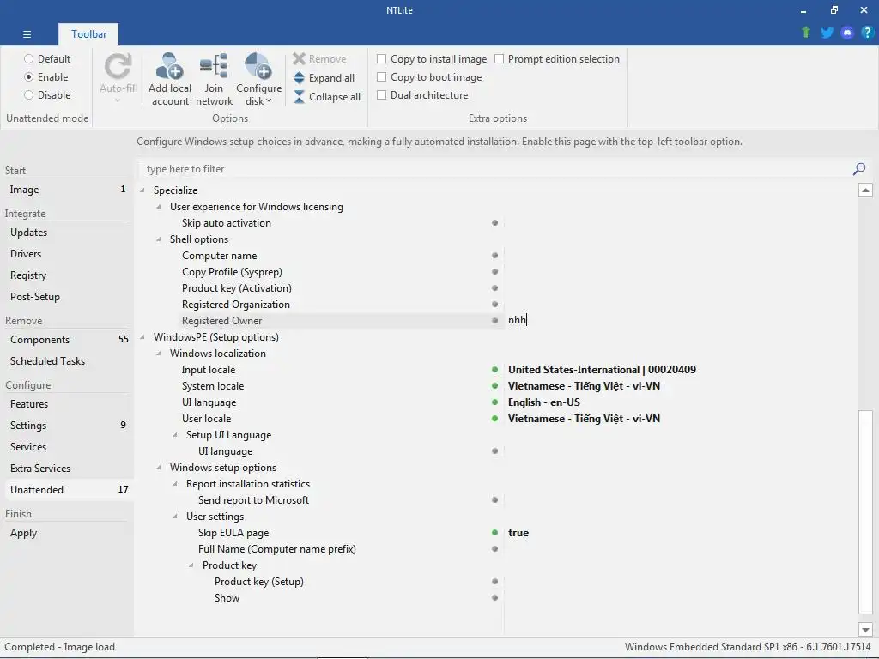The image size is (879, 659).
Task: Click green dot beside the top-level UI language
Action: [494, 402]
